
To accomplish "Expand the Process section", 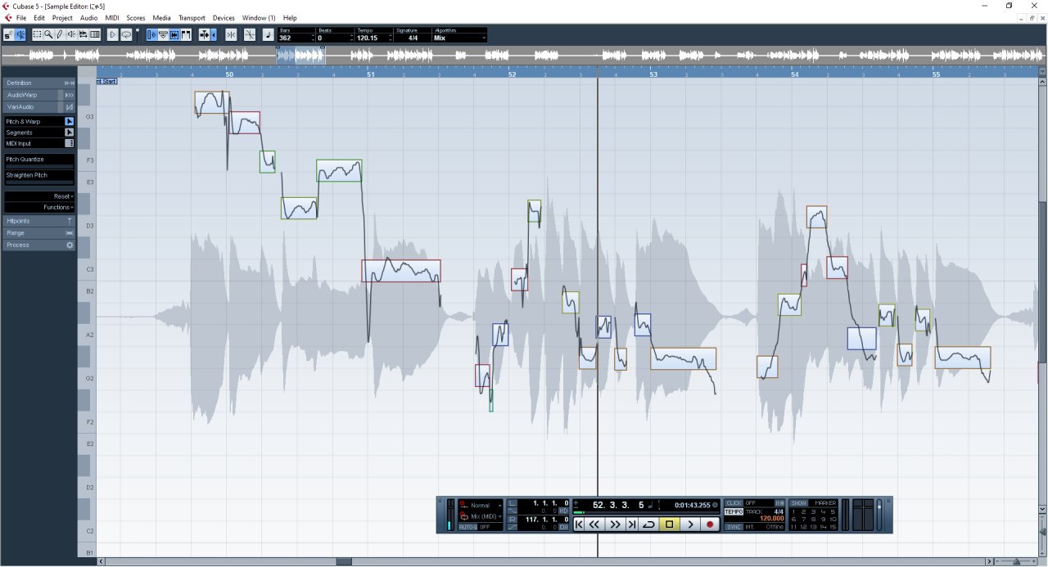I will coord(39,245).
